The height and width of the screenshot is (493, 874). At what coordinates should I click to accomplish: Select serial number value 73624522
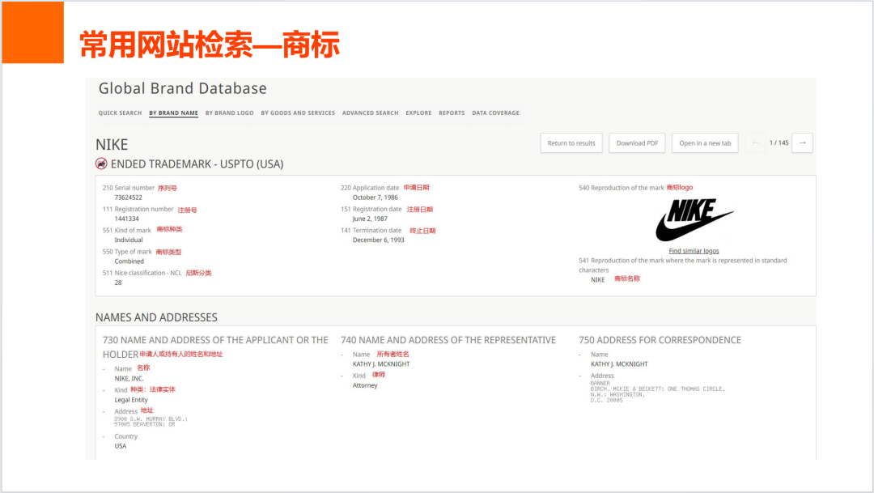coord(128,198)
